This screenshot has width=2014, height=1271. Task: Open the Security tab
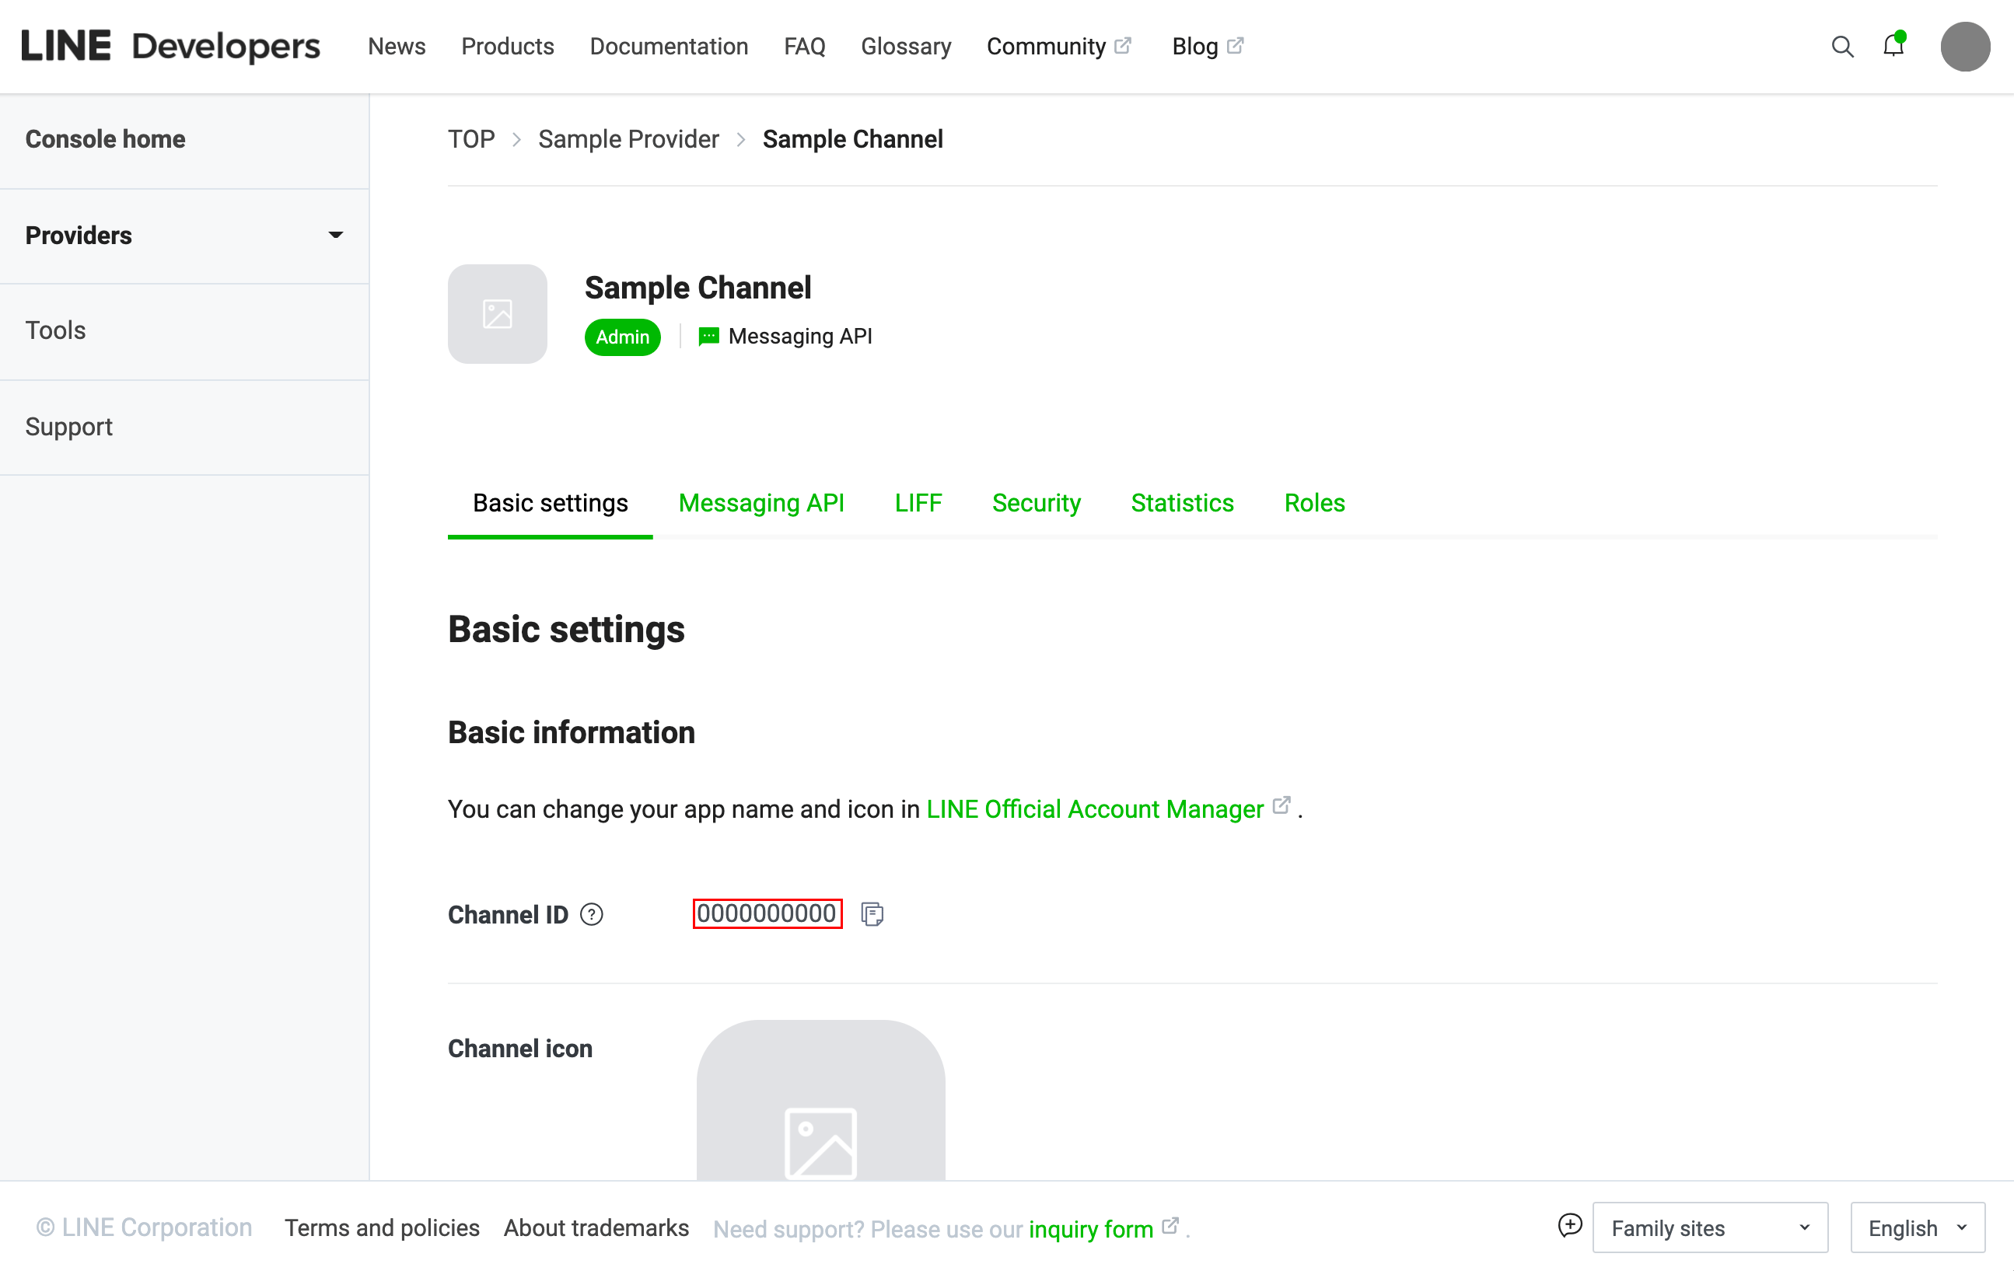click(1036, 504)
